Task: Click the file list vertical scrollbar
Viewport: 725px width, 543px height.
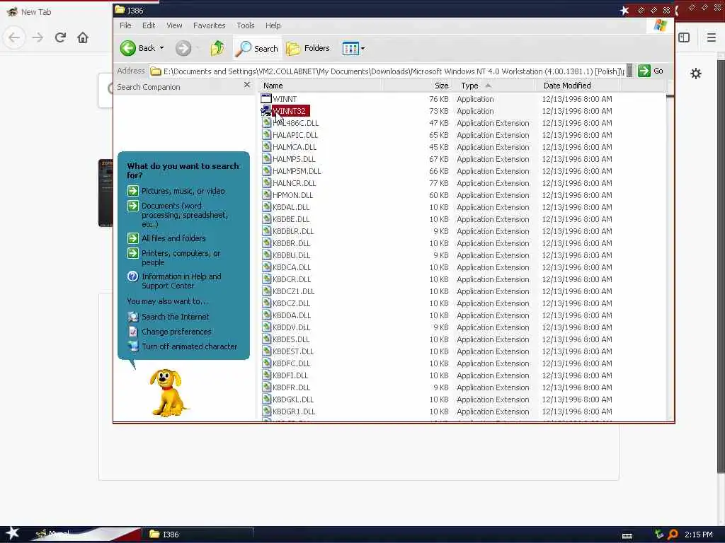Action: tap(670, 256)
